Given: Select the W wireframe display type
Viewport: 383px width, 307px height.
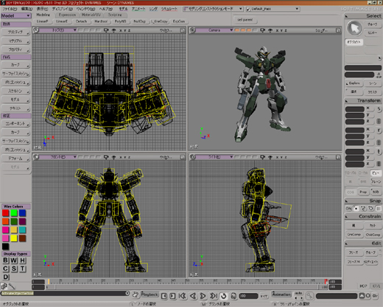Looking at the screenshot, I should [14, 261].
